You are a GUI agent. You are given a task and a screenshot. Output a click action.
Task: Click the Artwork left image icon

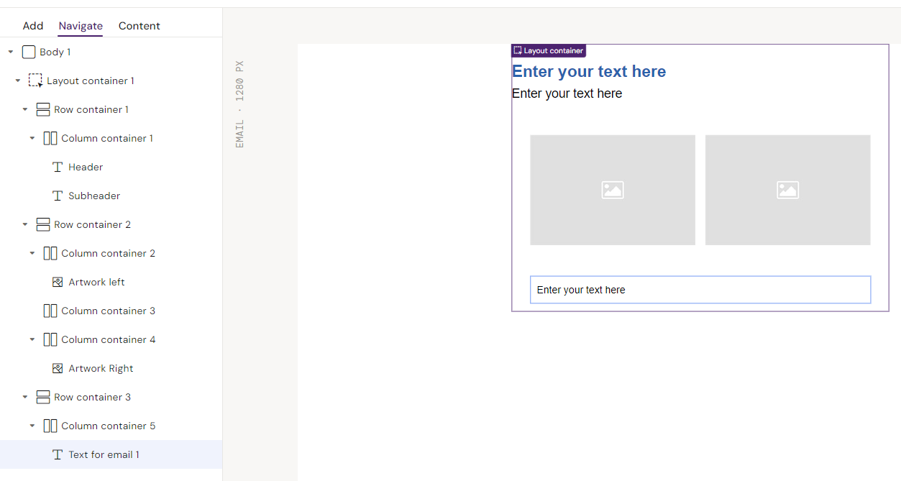pos(58,282)
